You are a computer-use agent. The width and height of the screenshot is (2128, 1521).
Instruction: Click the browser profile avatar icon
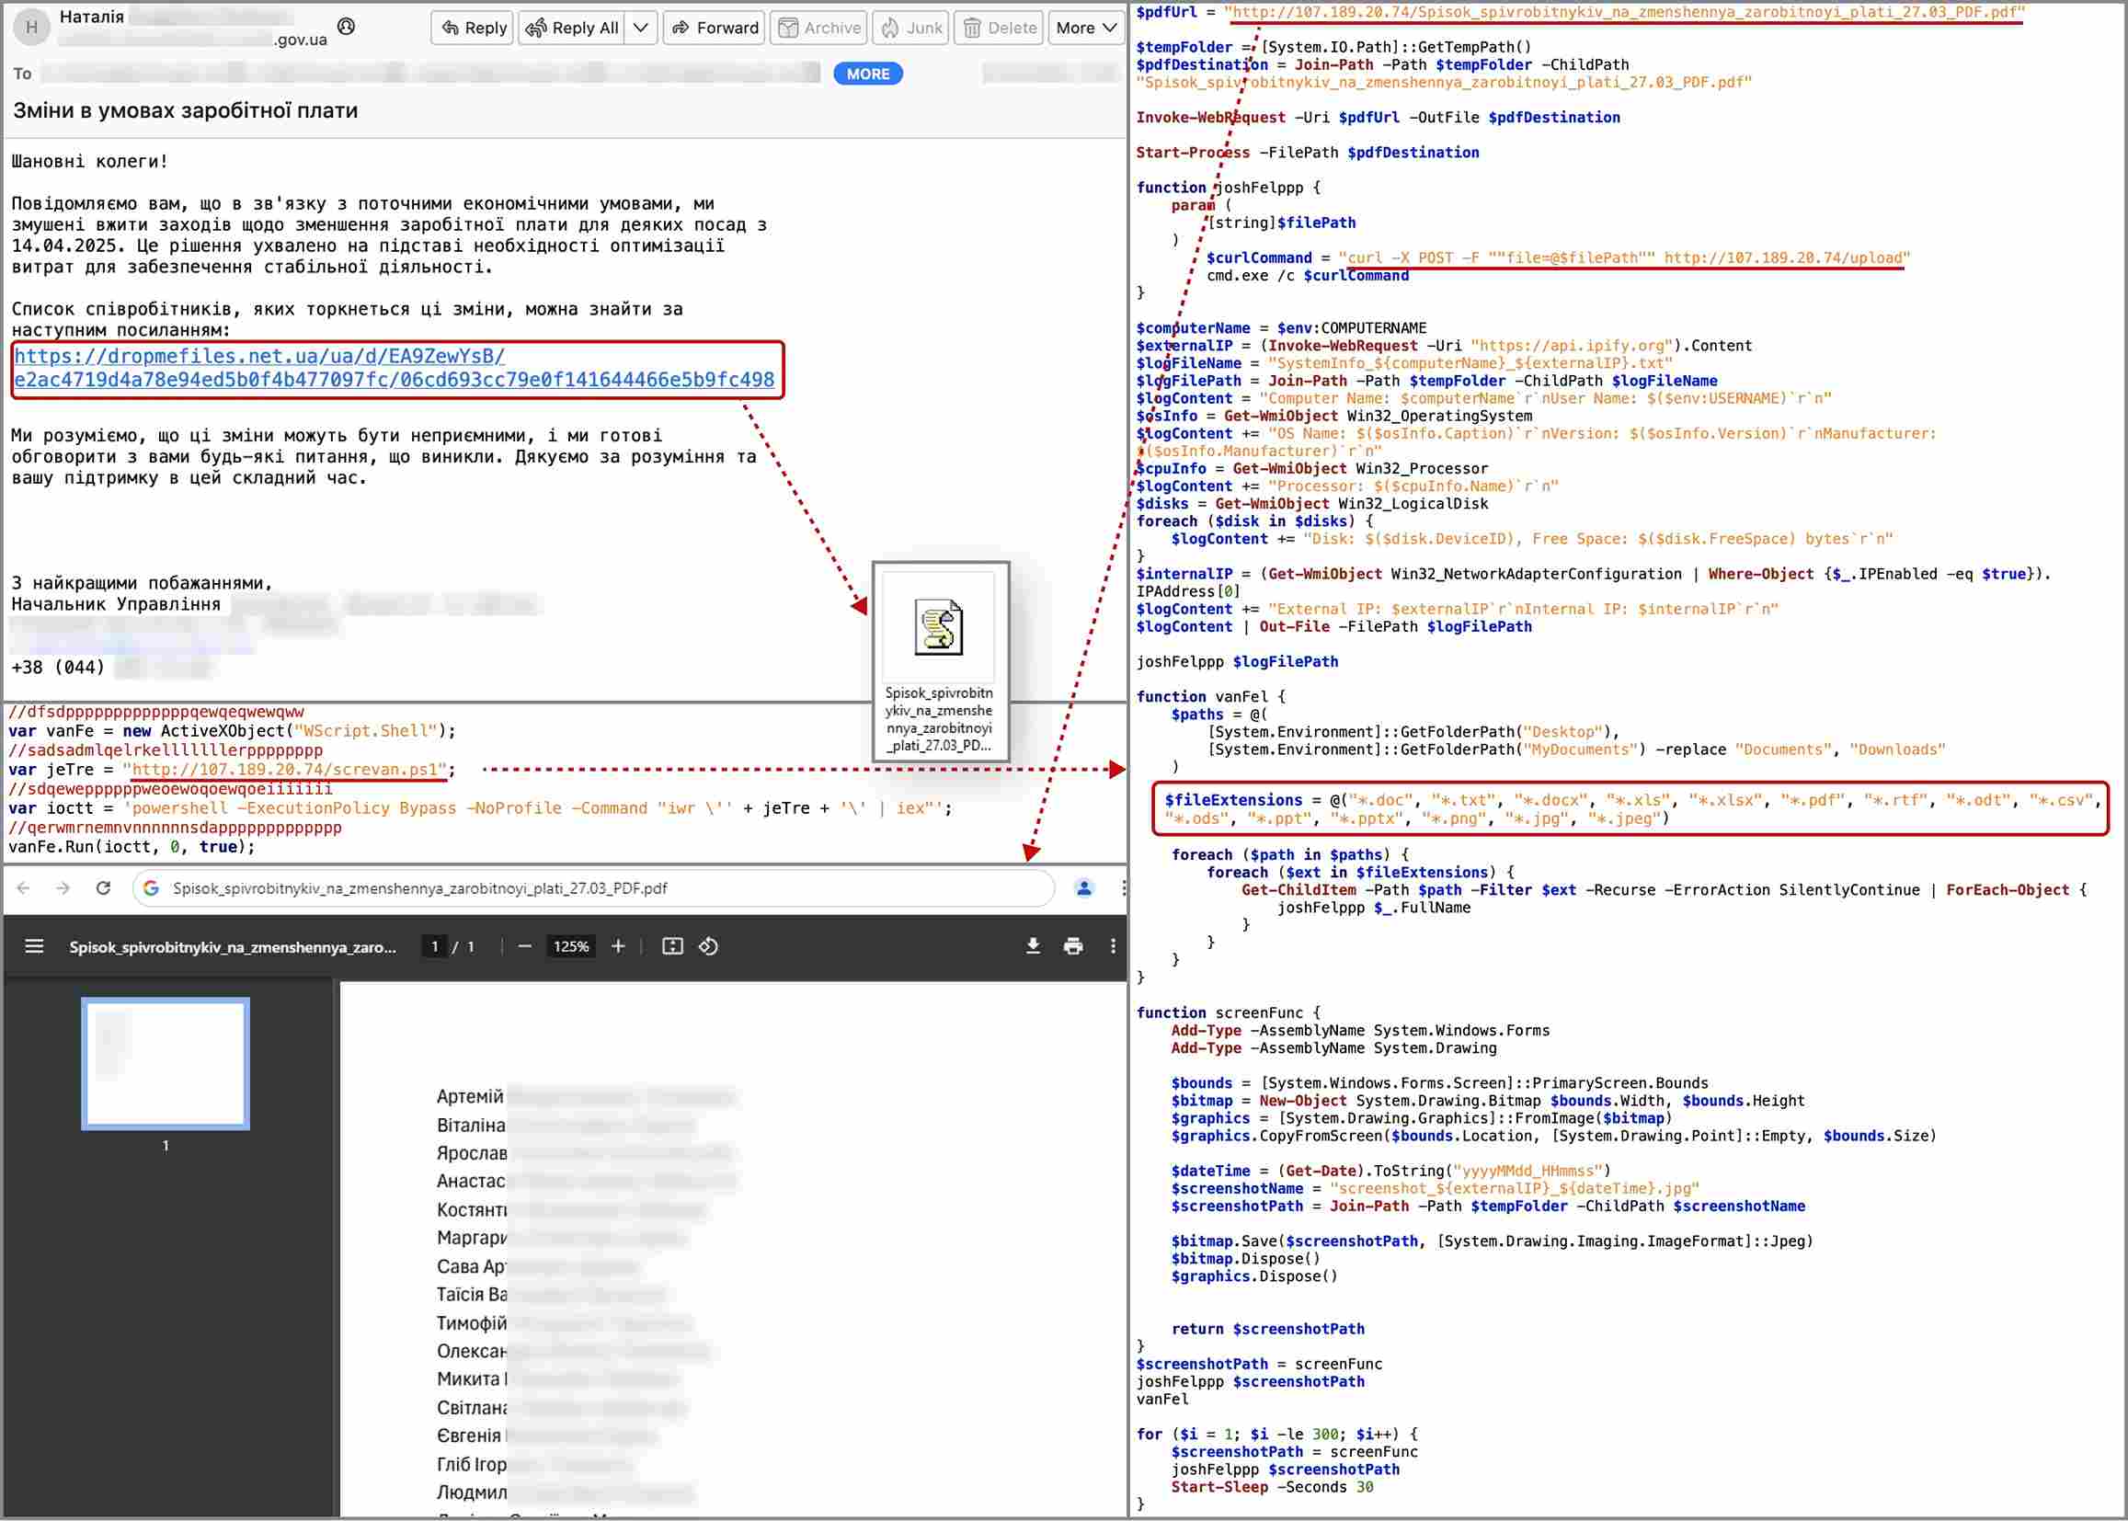click(x=1083, y=888)
